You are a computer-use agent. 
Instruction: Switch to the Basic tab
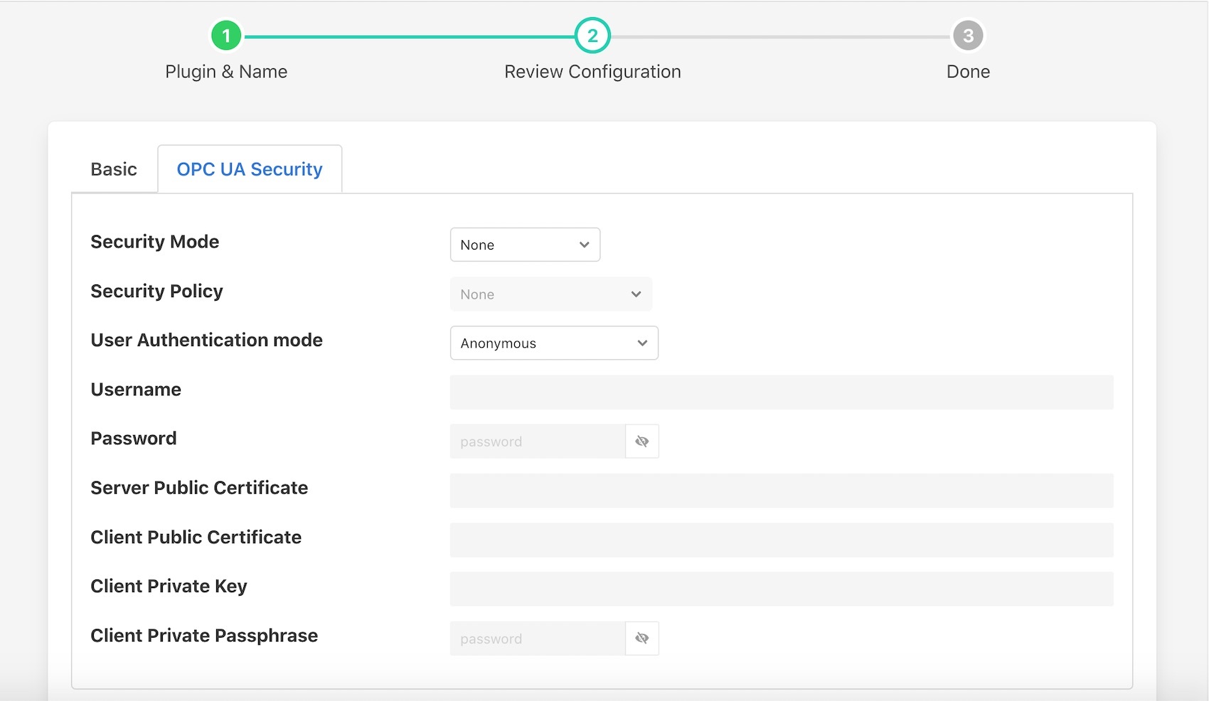113,168
